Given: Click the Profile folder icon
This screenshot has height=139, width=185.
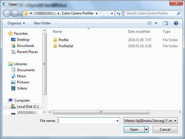Looking at the screenshot, I should (55, 40).
